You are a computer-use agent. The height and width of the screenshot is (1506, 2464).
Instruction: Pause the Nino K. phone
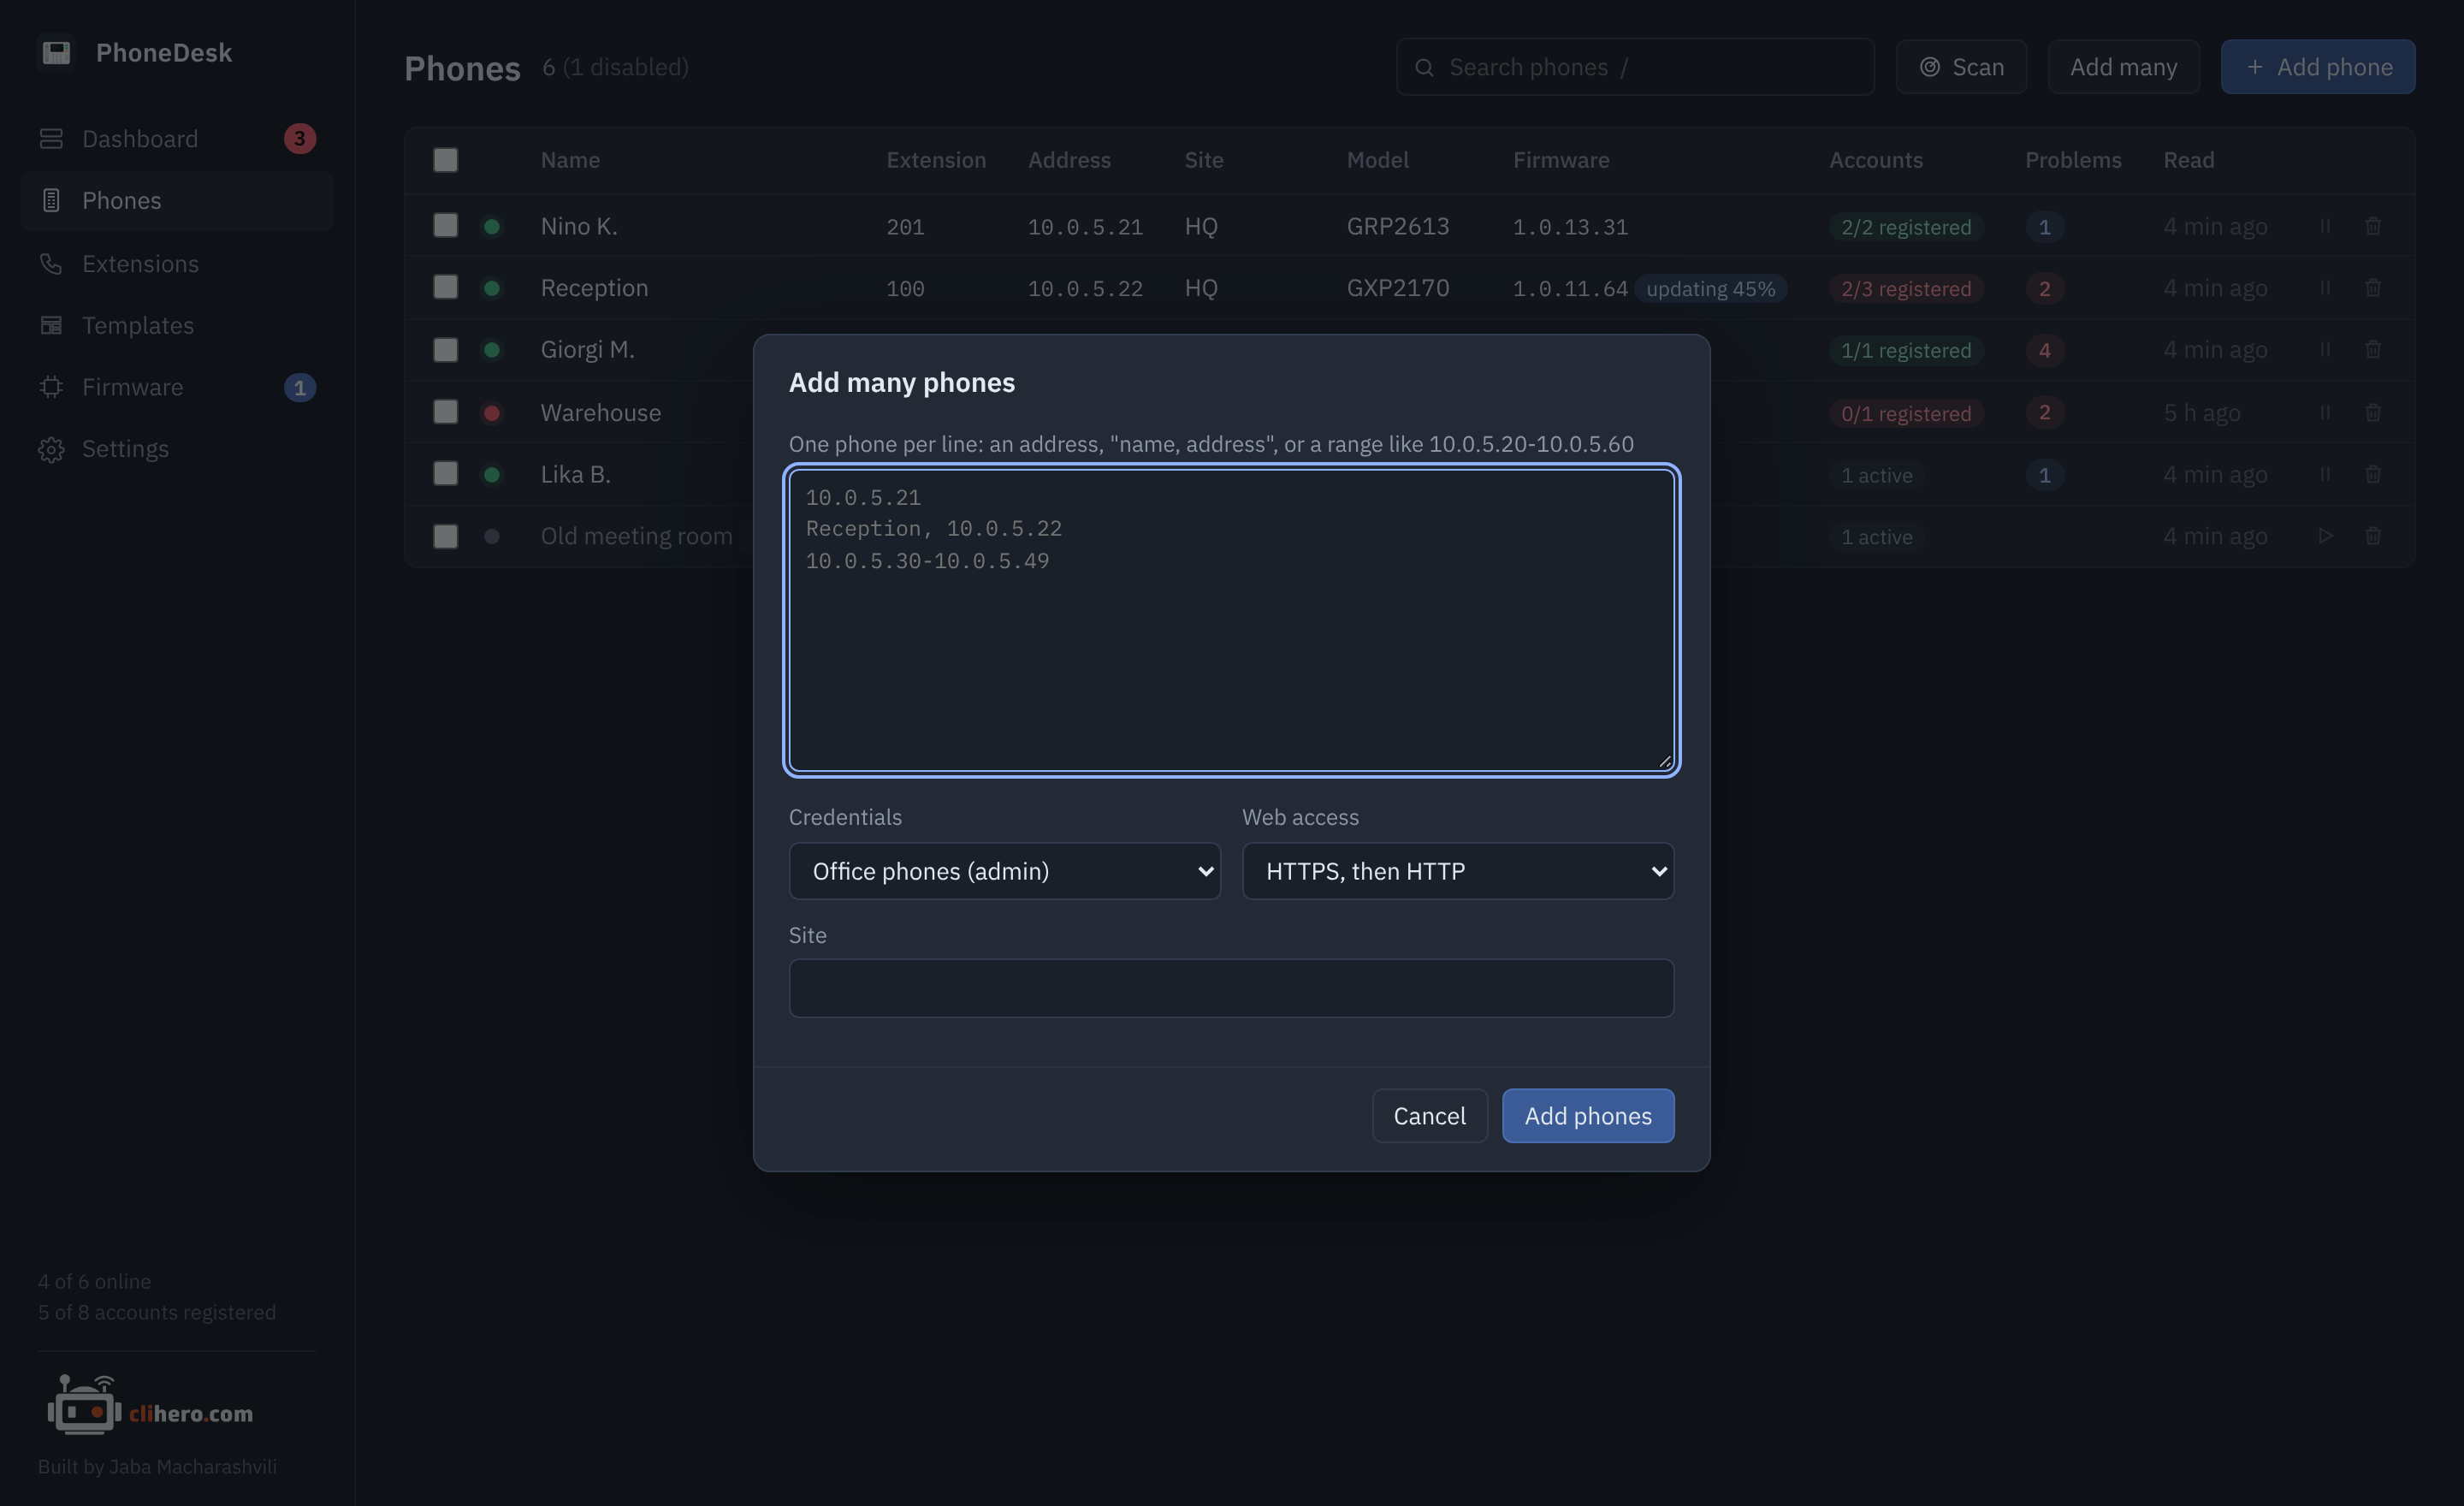[x=2325, y=226]
